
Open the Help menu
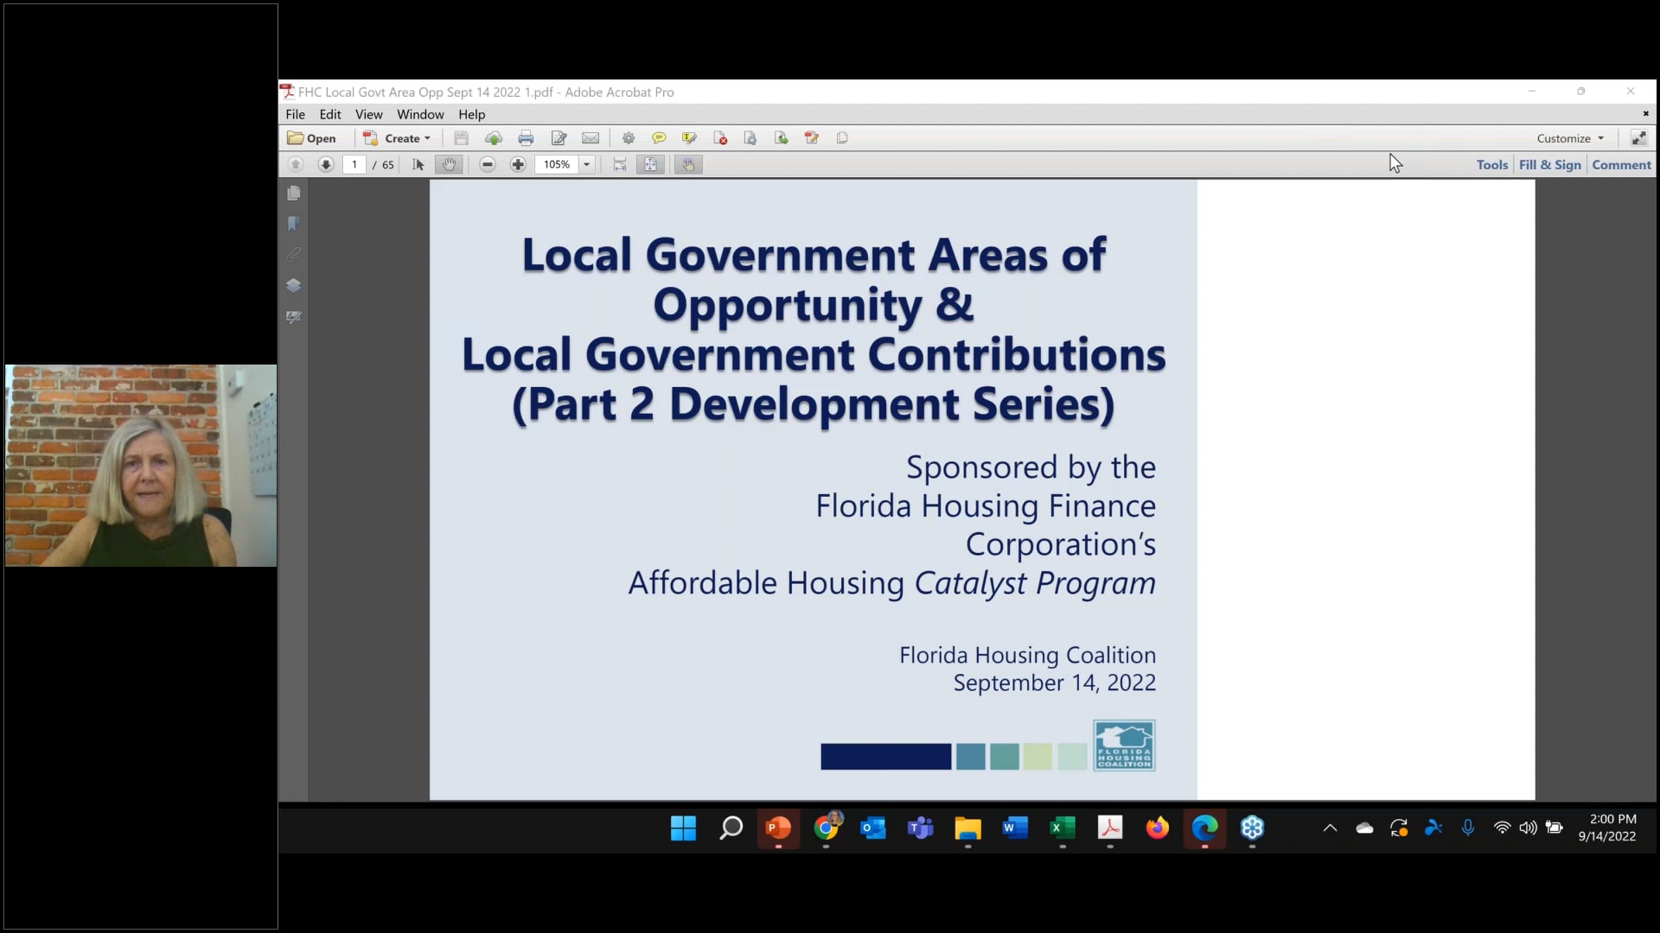pos(472,114)
